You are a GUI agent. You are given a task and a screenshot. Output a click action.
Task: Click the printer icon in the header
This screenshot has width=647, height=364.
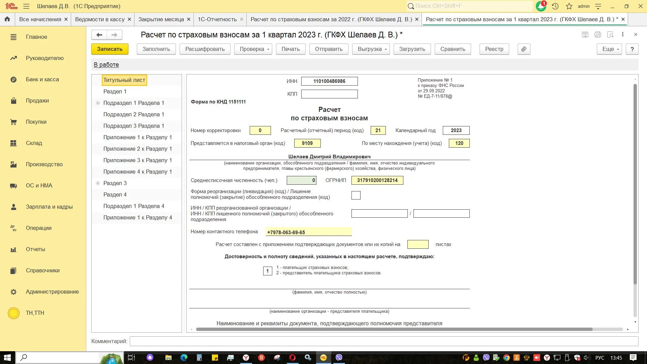click(x=598, y=35)
